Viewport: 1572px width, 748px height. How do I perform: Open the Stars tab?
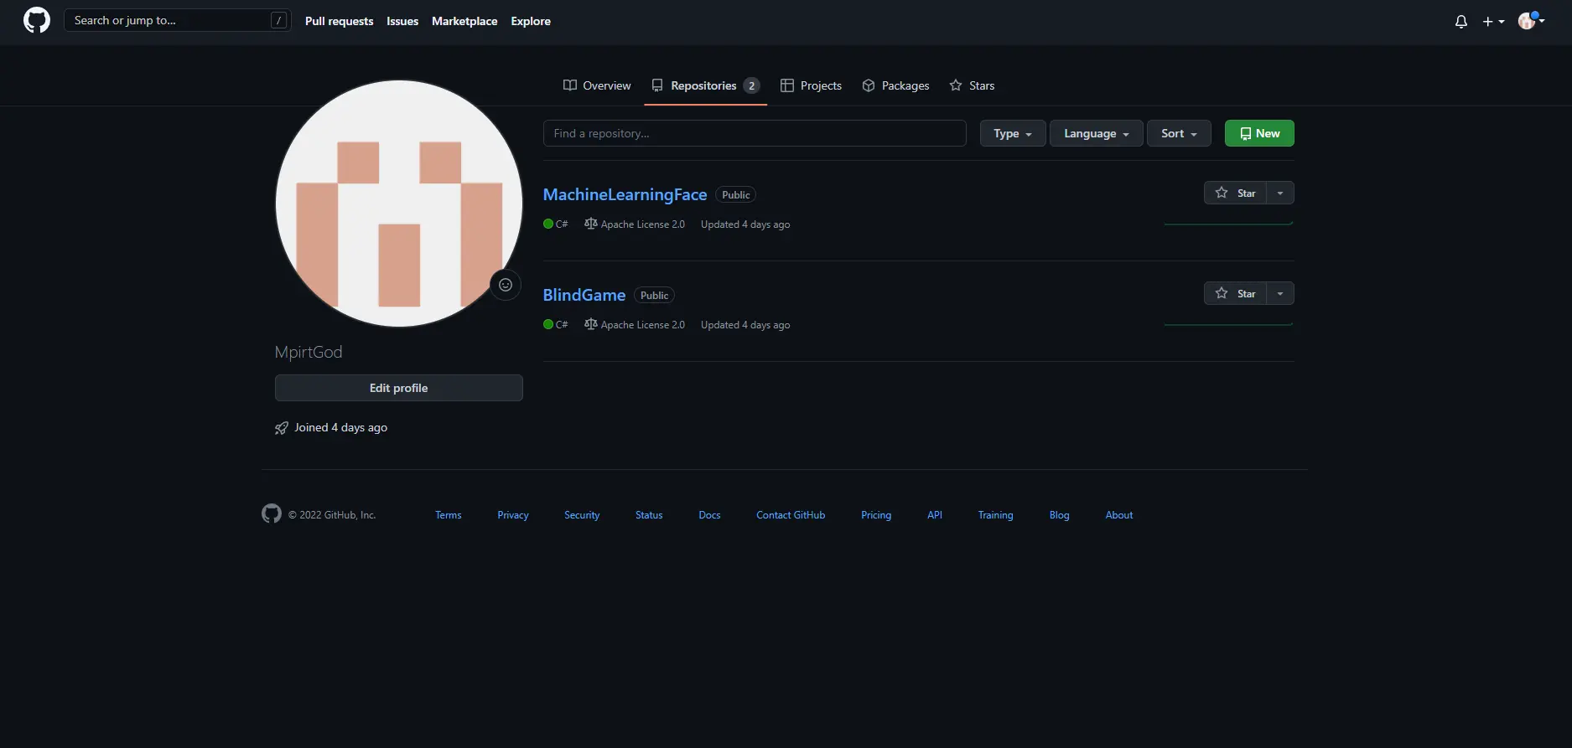pos(972,85)
